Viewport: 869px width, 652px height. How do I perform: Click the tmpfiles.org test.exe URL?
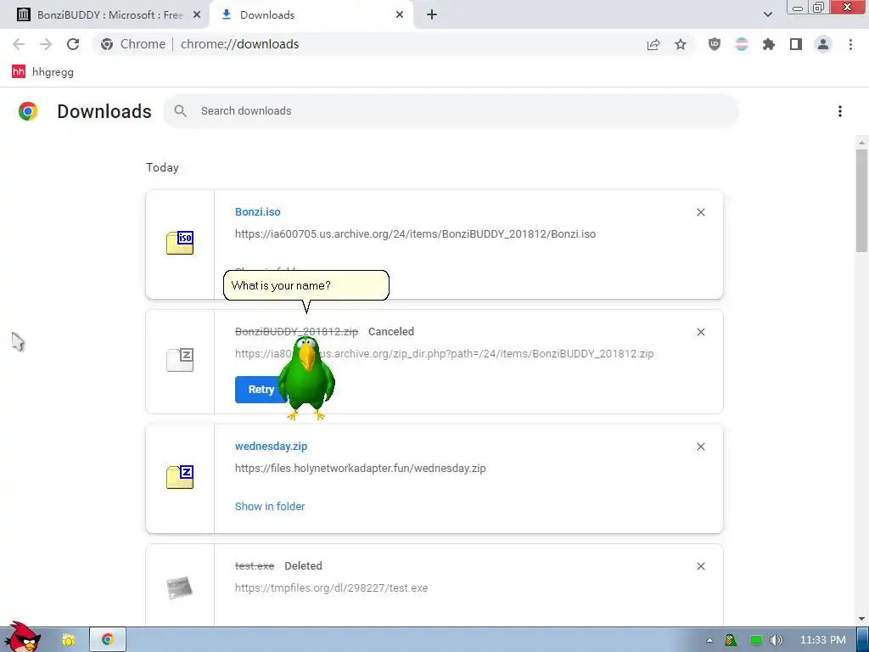[332, 587]
